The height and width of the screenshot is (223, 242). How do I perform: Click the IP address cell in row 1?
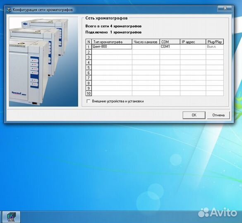coord(193,47)
